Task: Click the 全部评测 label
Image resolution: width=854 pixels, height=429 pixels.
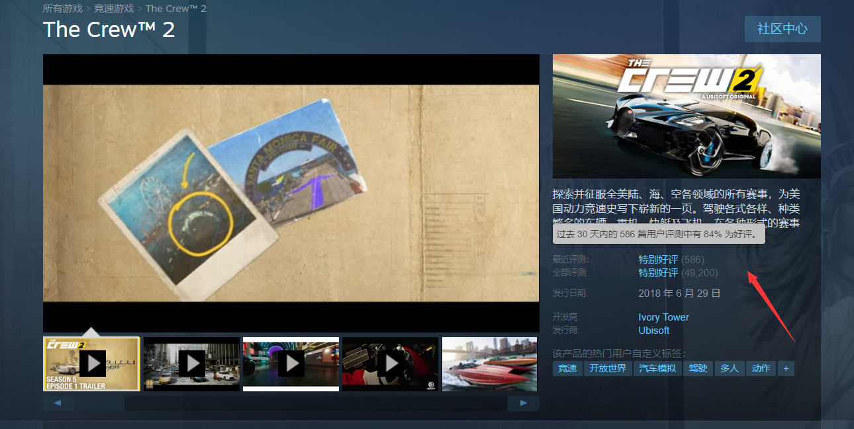Action: click(x=570, y=273)
